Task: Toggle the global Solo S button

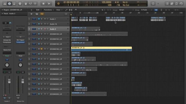Action: tap(42, 14)
